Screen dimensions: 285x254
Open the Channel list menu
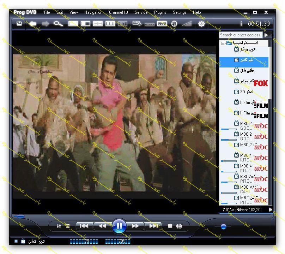[x=119, y=12]
